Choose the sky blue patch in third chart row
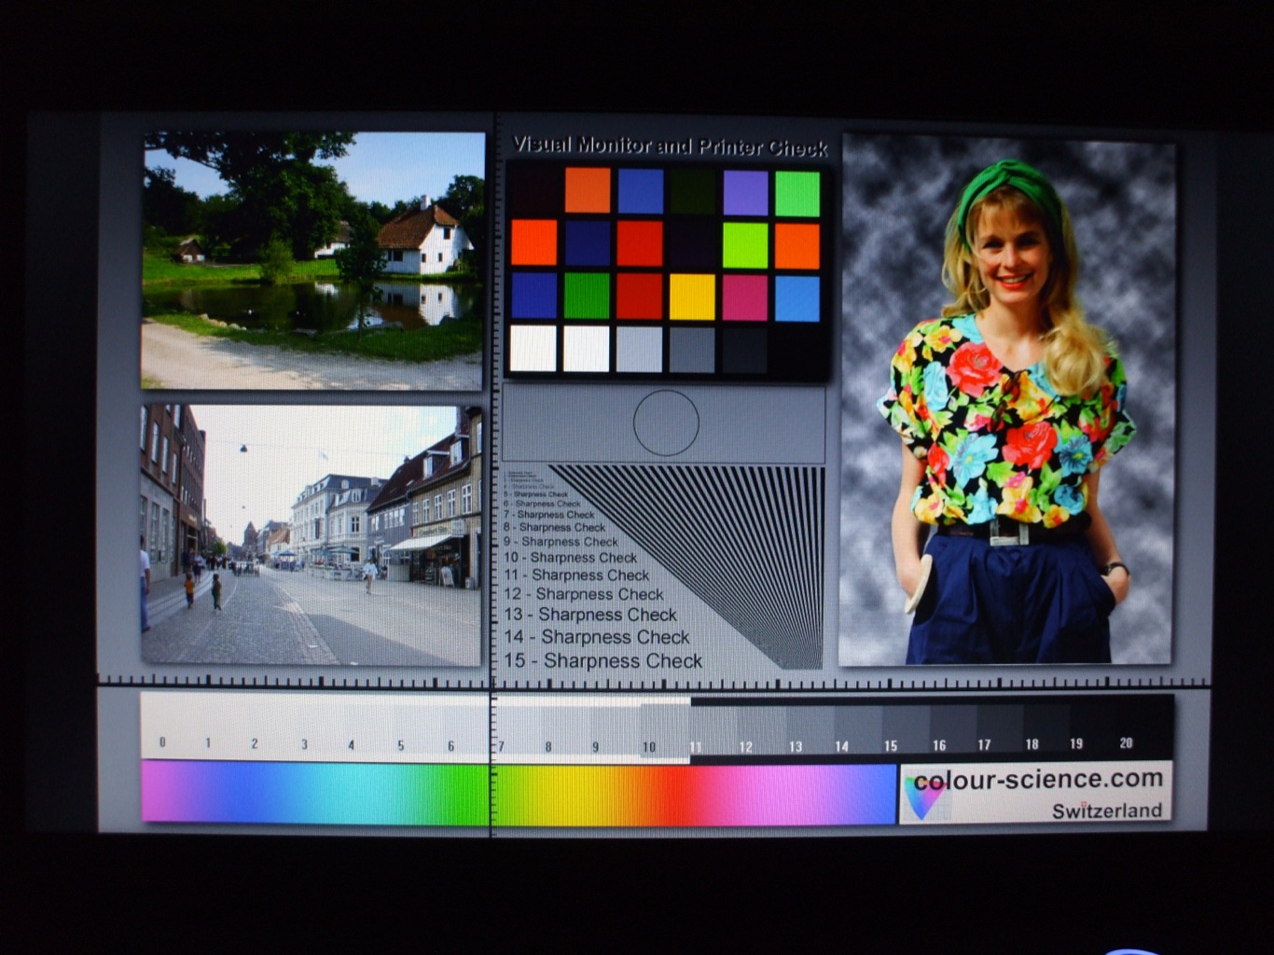Viewport: 1274px width, 955px height. click(x=797, y=298)
